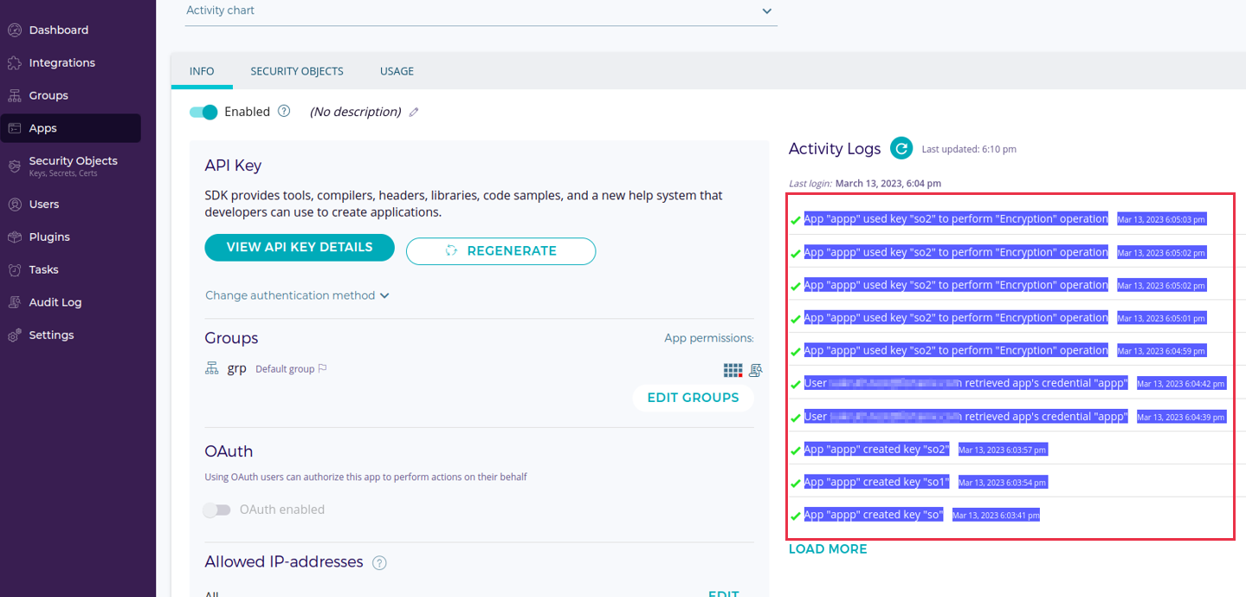Click the audit permission icon beside grid
This screenshot has width=1246, height=597.
tap(756, 370)
